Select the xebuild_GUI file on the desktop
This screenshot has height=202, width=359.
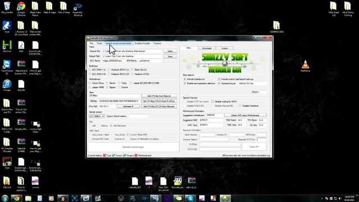[135, 183]
